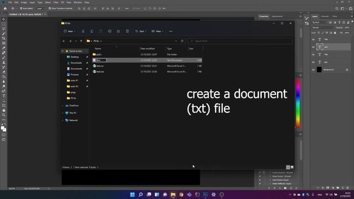Image resolution: width=354 pixels, height=199 pixels.
Task: Toggle the layer filter on/off switch
Action: pos(352,22)
